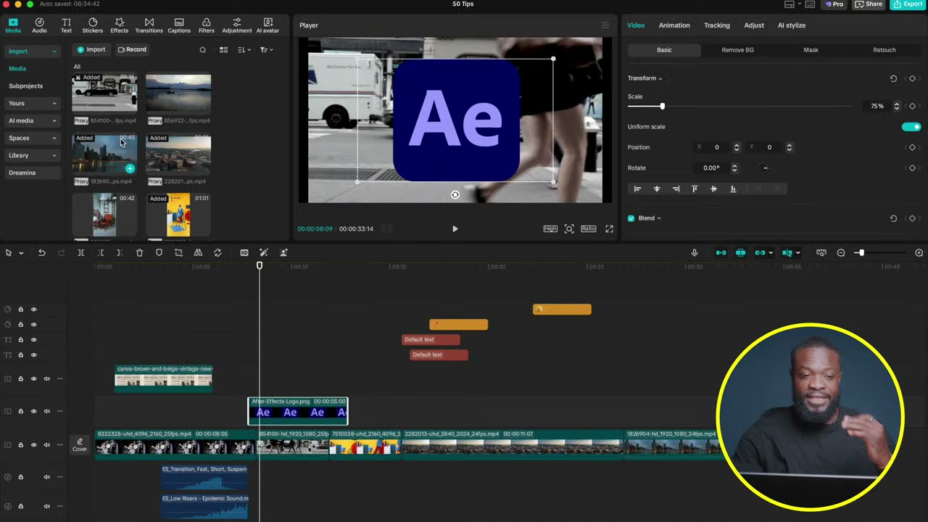Click the split clip icon

tap(80, 252)
